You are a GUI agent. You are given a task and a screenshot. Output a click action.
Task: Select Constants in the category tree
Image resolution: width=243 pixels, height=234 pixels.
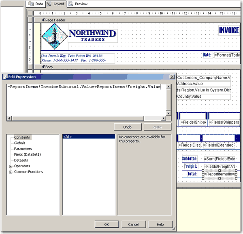tap(22, 137)
